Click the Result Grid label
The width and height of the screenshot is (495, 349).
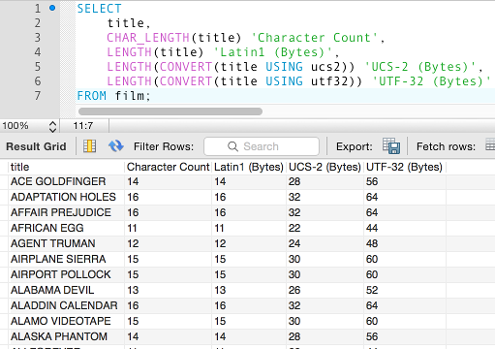[36, 146]
